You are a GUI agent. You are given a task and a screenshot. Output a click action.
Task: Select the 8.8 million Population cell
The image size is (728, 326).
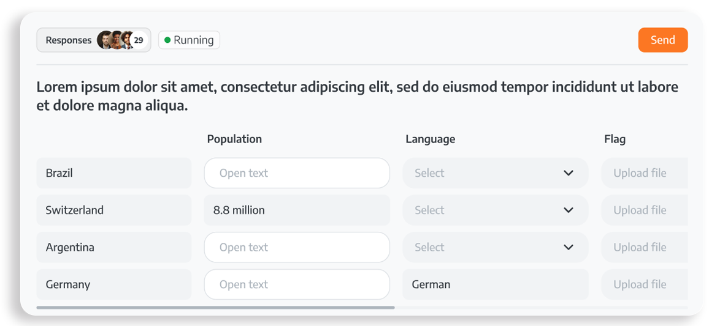[297, 210]
